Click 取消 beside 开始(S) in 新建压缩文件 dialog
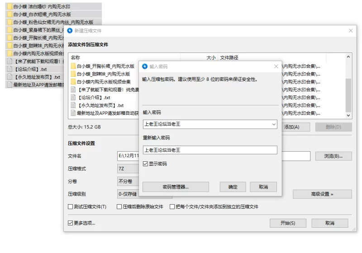Screen dimensions: 362x253 click(330, 223)
